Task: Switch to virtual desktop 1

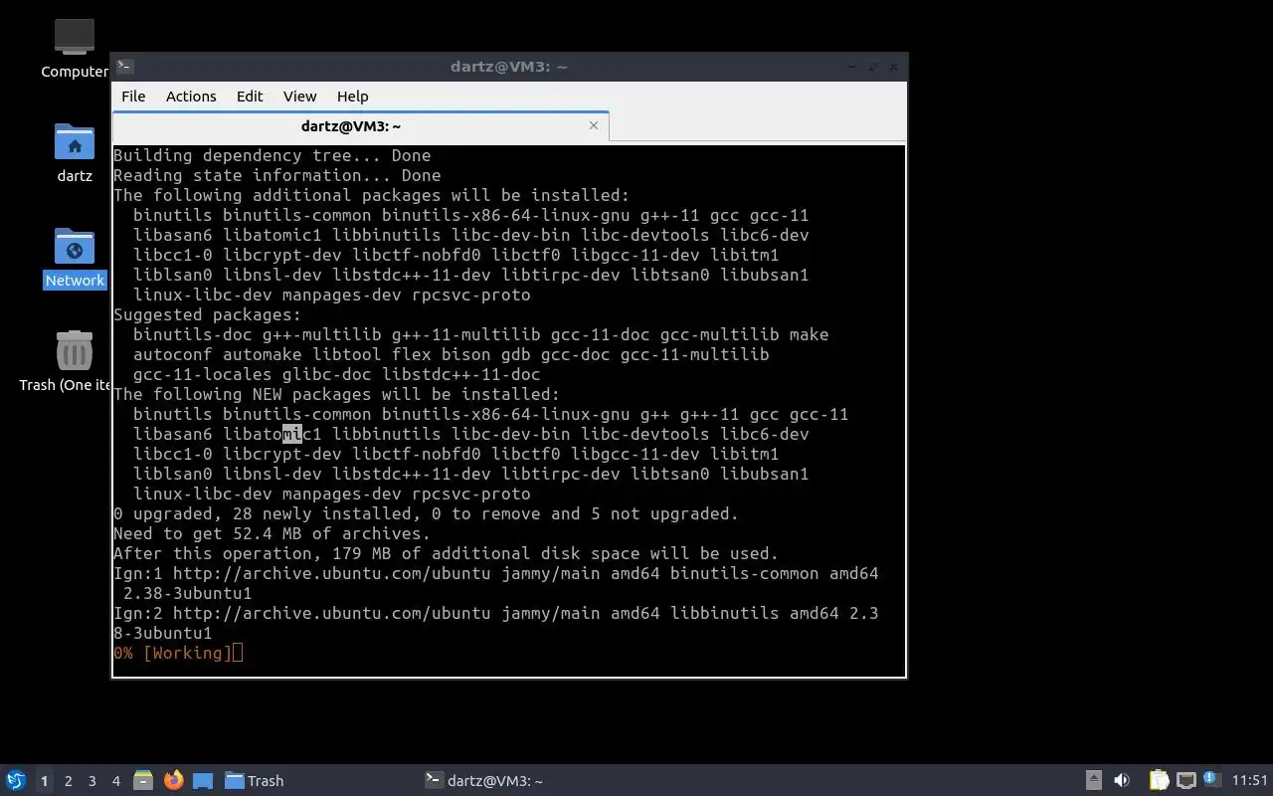Action: [44, 781]
